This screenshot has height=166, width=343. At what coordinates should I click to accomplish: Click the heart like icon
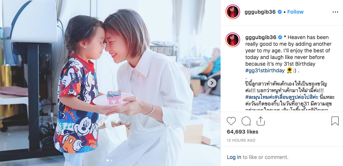click(x=231, y=121)
